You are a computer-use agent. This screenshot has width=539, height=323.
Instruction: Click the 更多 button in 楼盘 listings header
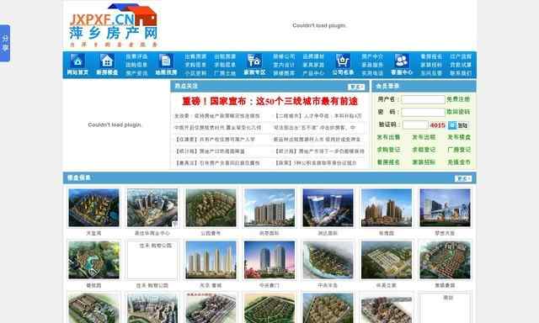click(x=463, y=178)
